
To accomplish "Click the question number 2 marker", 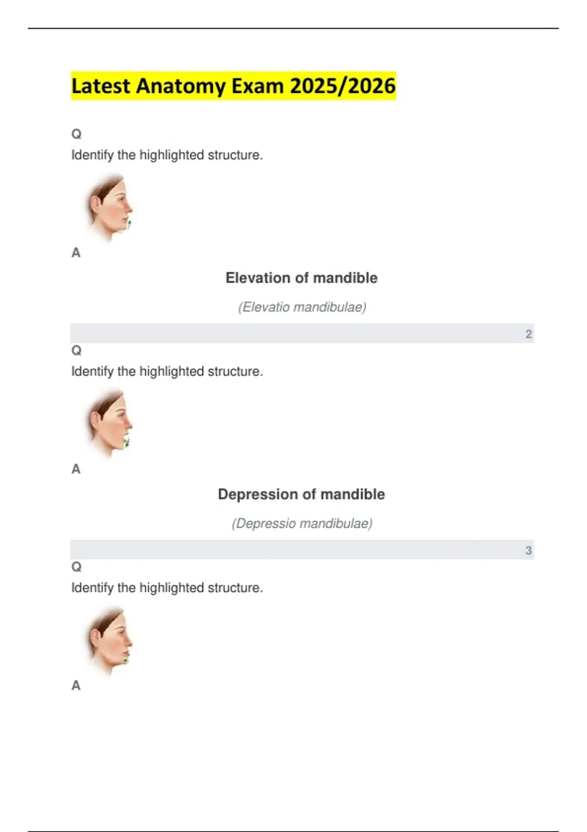I will tap(528, 334).
